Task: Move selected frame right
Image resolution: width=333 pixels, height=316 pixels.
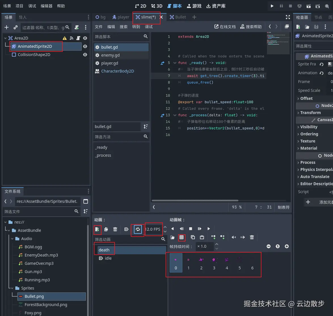Action: coord(243,237)
